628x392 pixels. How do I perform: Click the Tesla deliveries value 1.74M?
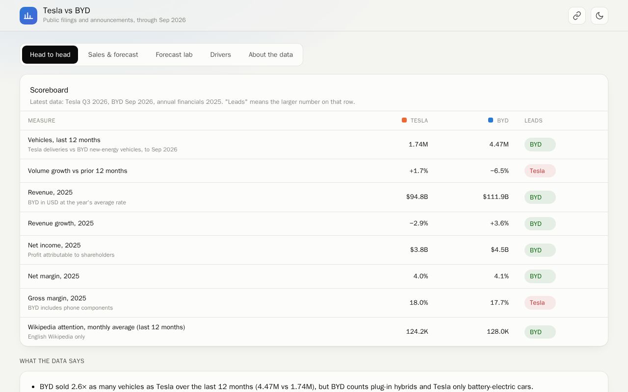419,145
